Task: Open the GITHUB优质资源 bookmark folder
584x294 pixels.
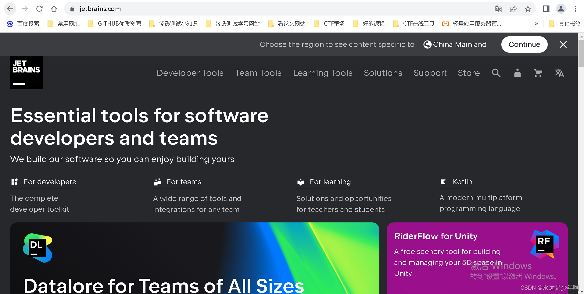Action: tap(114, 24)
